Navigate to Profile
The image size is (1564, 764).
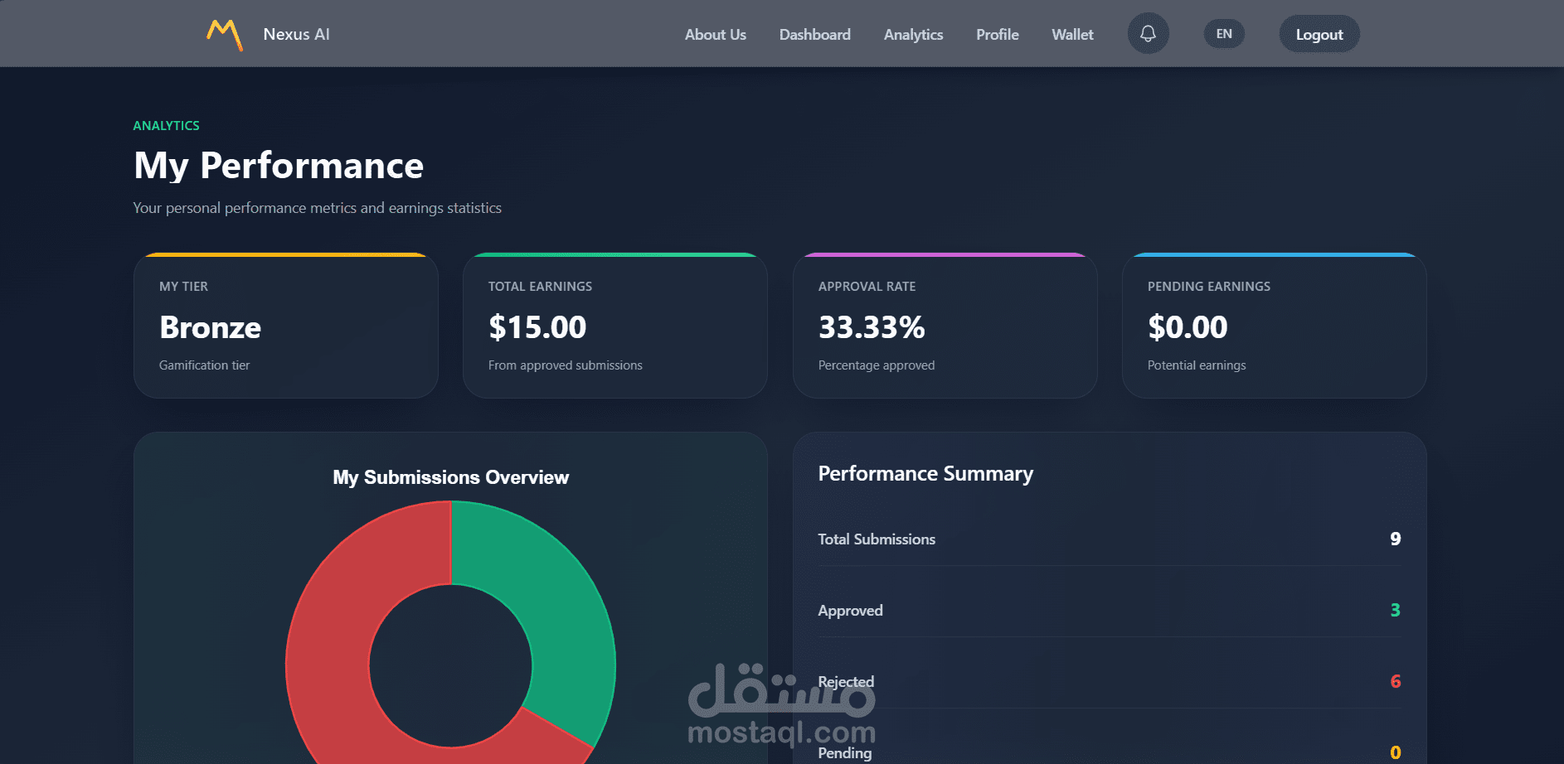coord(998,35)
